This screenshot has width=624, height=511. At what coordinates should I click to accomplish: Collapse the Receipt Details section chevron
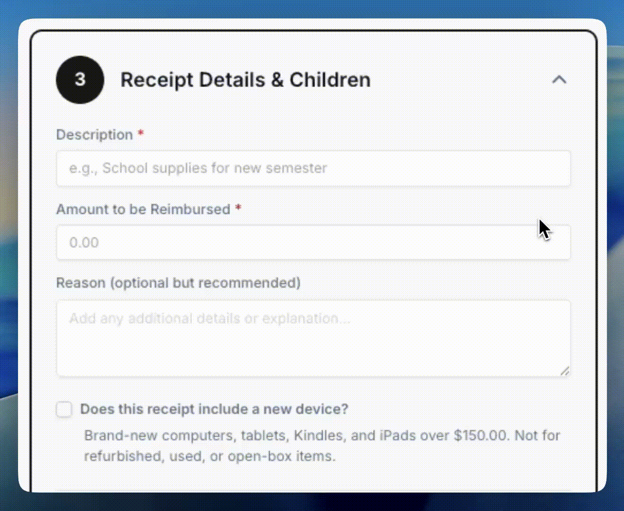[x=559, y=79]
